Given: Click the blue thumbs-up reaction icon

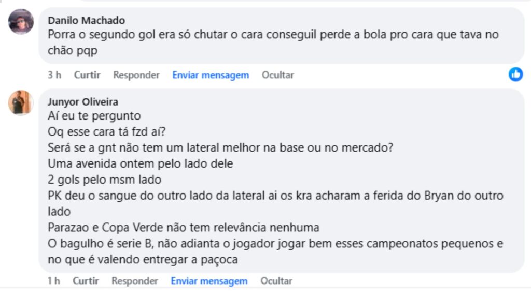Looking at the screenshot, I should click(x=516, y=74).
